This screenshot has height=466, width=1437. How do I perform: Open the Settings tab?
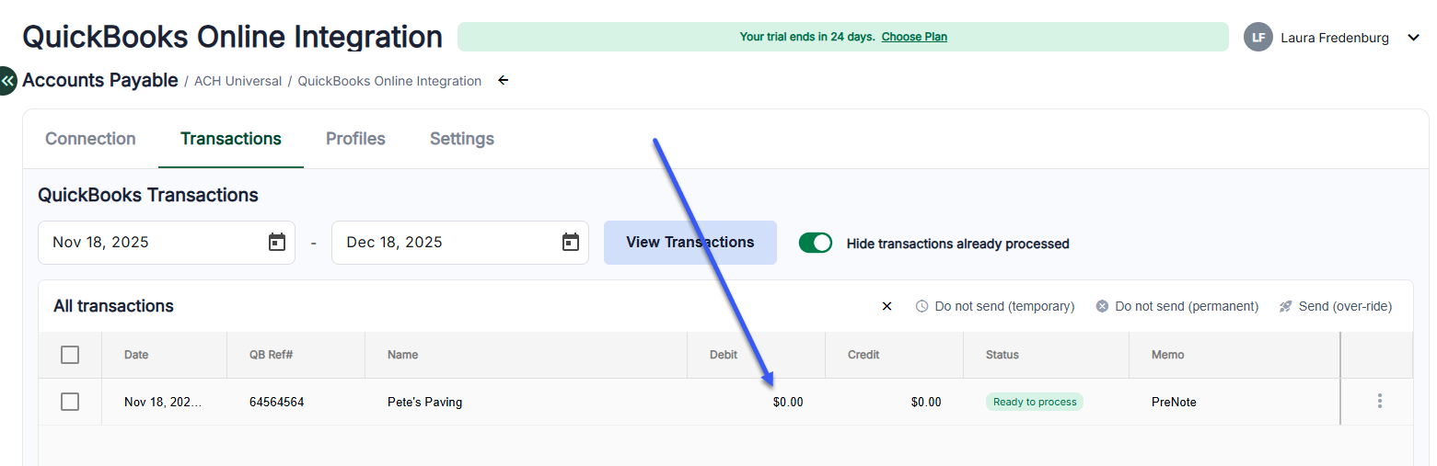[462, 139]
